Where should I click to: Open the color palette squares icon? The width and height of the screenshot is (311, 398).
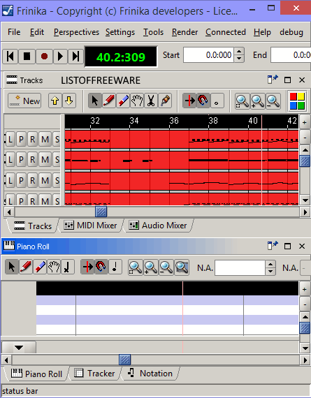pos(297,101)
